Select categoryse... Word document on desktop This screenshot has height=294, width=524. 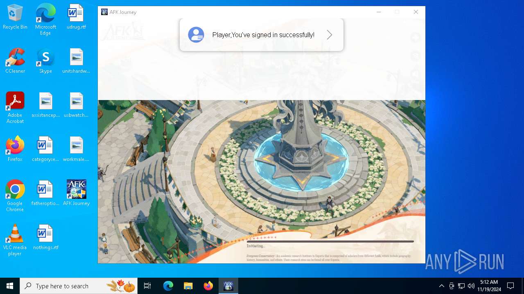45,149
